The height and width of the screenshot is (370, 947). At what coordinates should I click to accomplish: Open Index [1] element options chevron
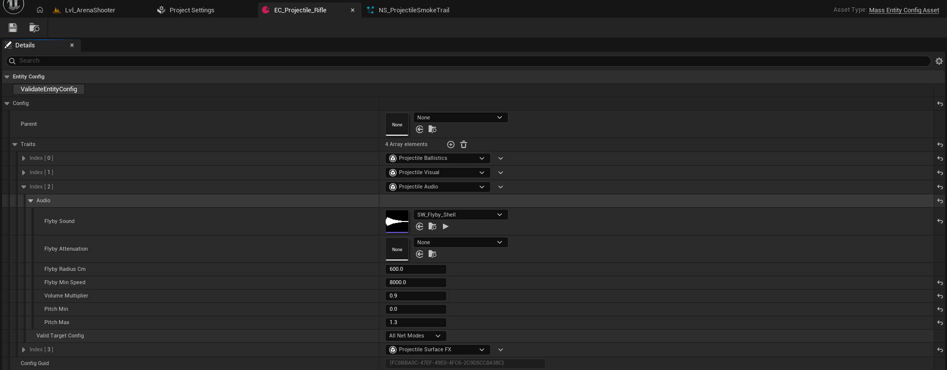[x=501, y=173]
